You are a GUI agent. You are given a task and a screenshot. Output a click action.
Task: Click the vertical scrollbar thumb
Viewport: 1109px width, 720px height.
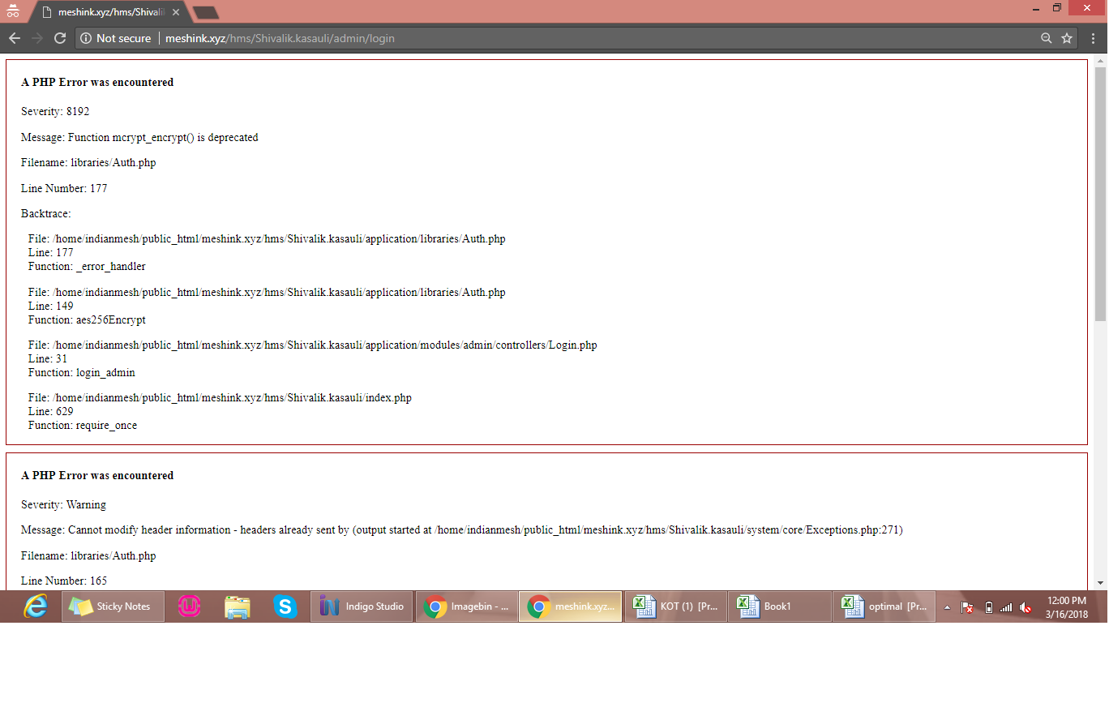tap(1100, 193)
